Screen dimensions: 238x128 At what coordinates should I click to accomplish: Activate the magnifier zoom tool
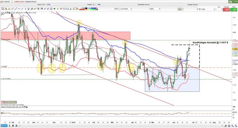[x=6, y=9]
